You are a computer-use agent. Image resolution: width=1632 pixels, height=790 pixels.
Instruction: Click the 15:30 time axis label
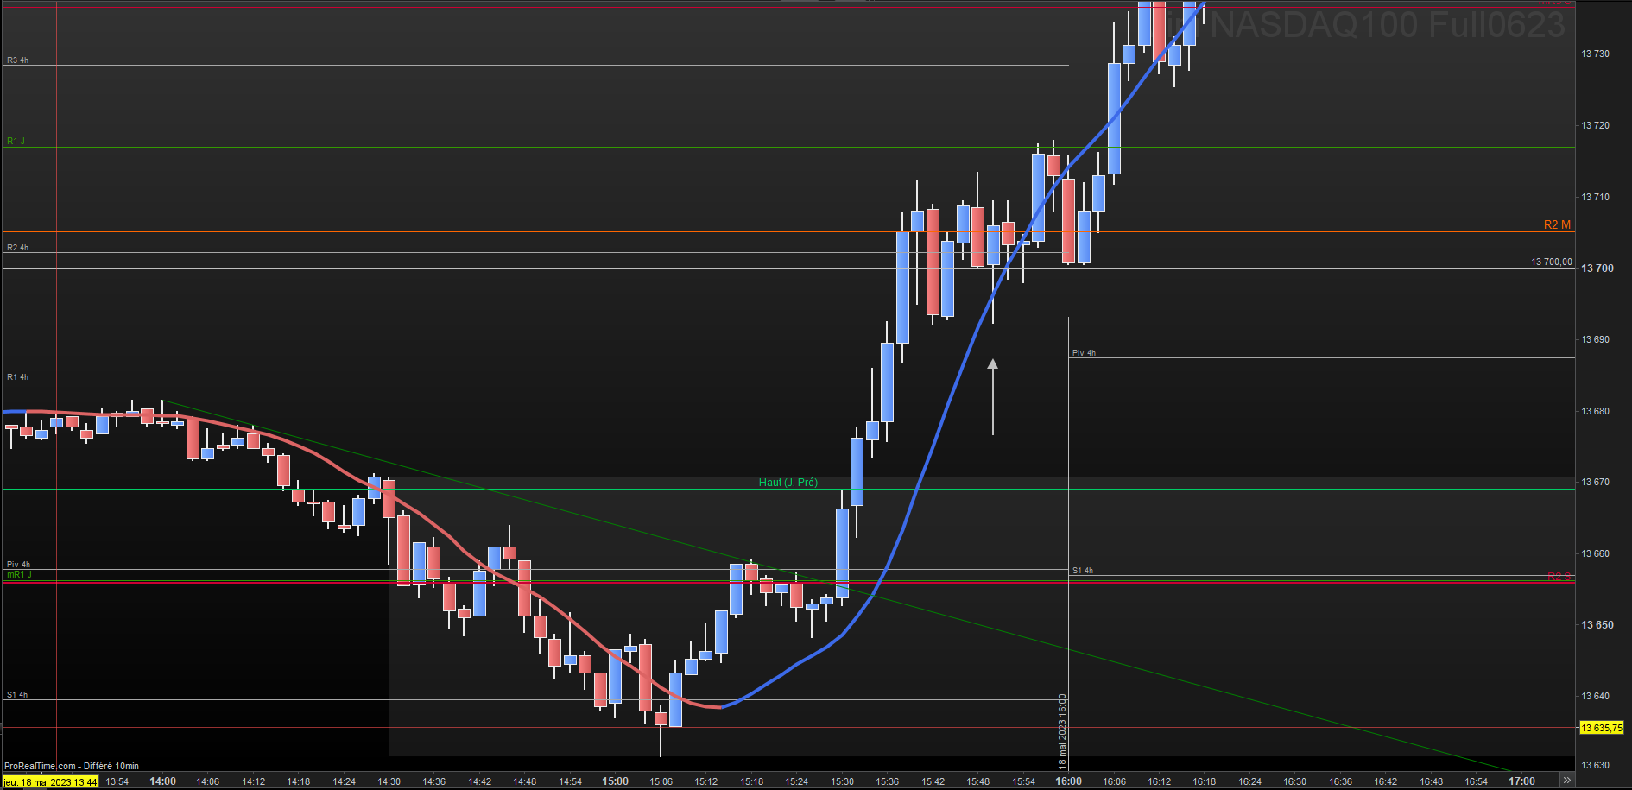pyautogui.click(x=842, y=781)
